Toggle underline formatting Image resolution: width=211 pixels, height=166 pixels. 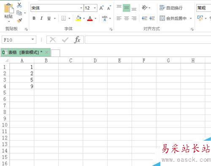[49, 18]
